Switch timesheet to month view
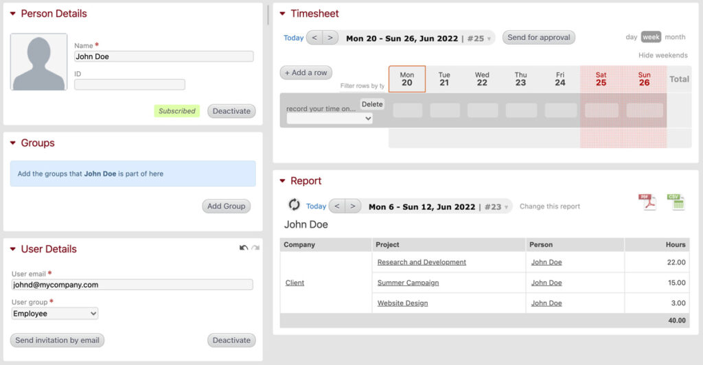This screenshot has height=365, width=703. click(x=675, y=37)
